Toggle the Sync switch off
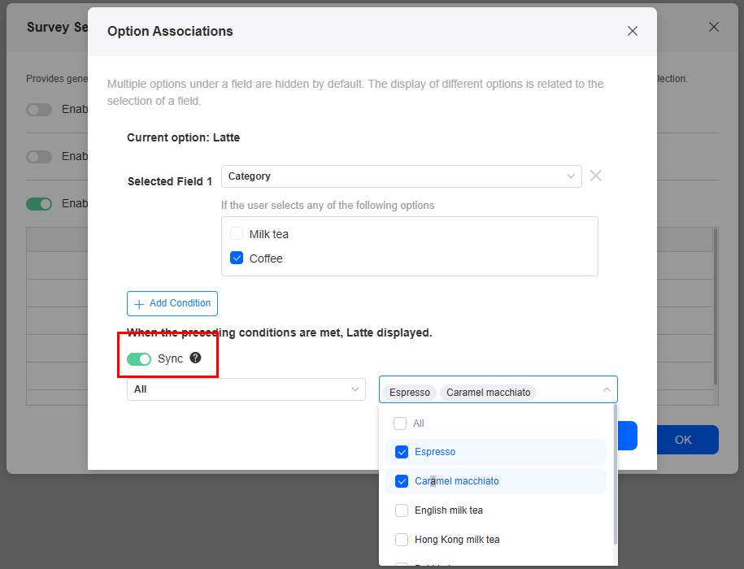 tap(138, 359)
